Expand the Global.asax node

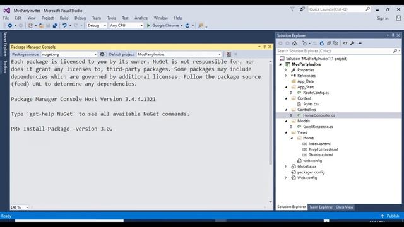coord(286,166)
